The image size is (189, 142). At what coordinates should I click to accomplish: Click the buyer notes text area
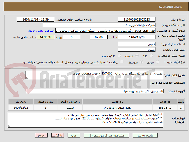click(85, 120)
